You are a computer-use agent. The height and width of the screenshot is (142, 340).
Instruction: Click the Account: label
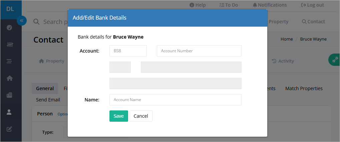[89, 51]
